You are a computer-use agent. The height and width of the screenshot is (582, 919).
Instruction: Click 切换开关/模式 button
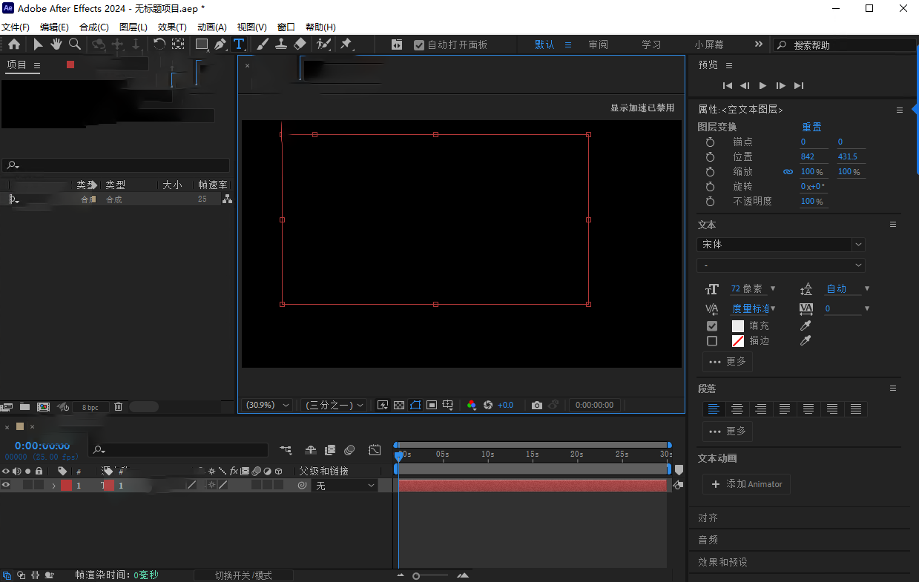tap(243, 575)
